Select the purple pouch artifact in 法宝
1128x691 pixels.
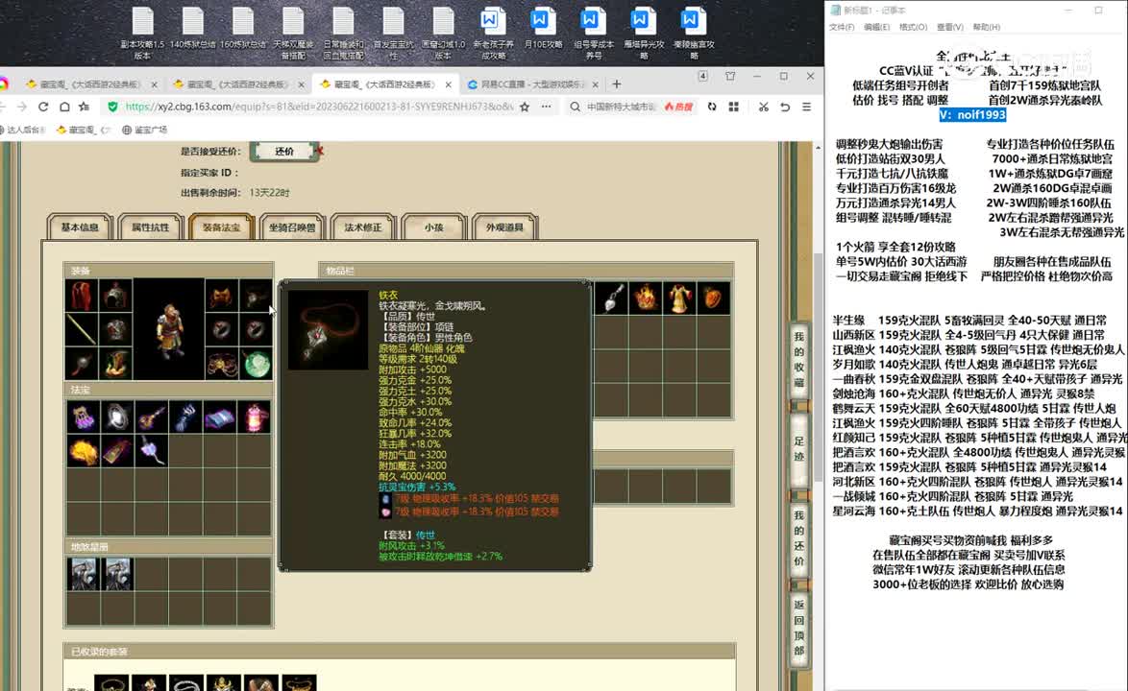pyautogui.click(x=84, y=417)
